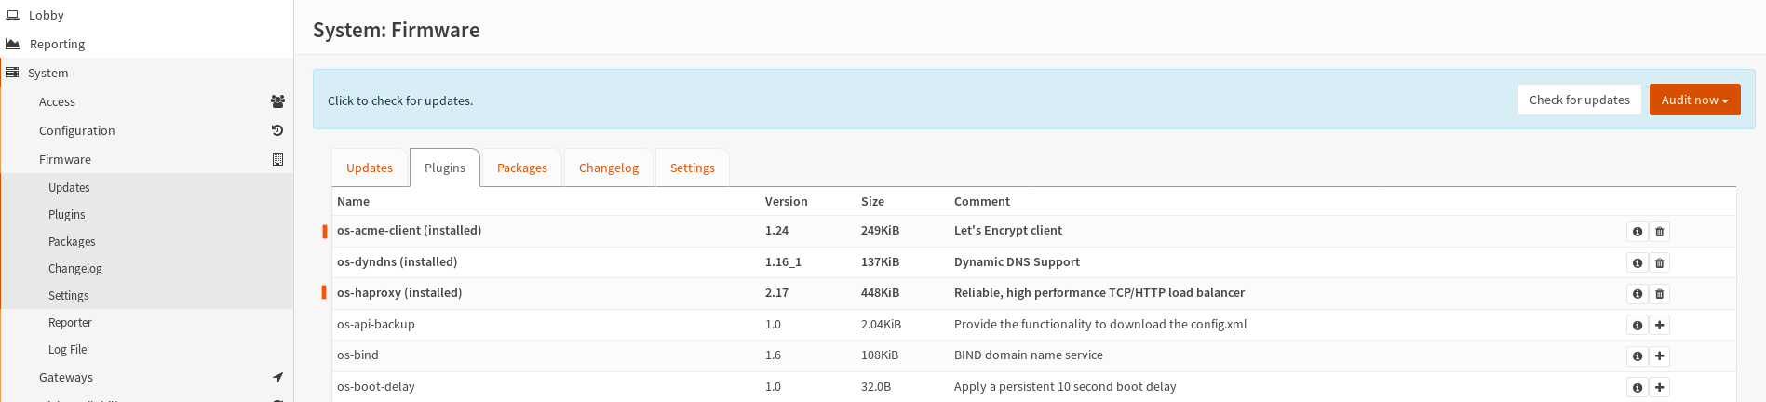Open the Audit now dropdown
The height and width of the screenshot is (402, 1766).
click(1694, 100)
